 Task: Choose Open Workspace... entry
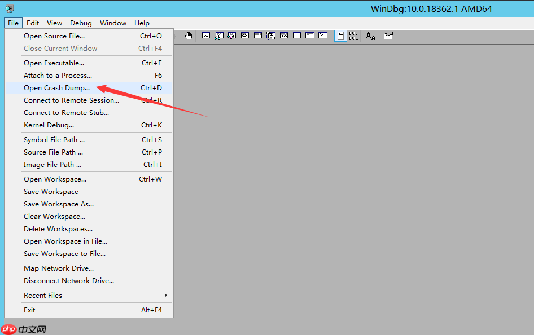pyautogui.click(x=89, y=179)
